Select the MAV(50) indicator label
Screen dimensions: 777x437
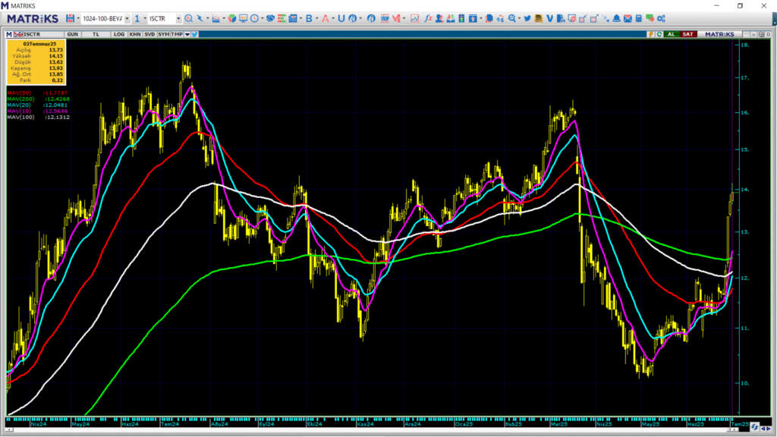pyautogui.click(x=19, y=93)
